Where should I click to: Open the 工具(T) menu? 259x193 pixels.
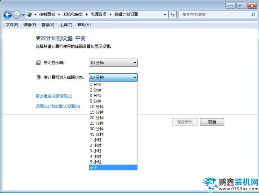coord(66,25)
